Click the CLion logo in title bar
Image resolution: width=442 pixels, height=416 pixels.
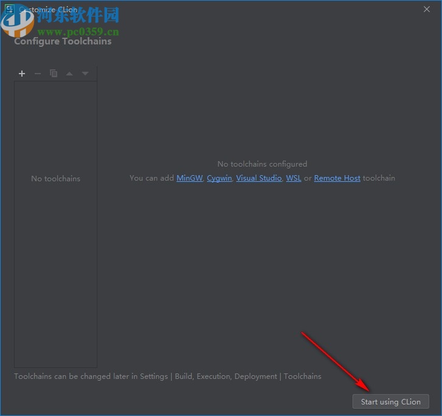tap(9, 9)
